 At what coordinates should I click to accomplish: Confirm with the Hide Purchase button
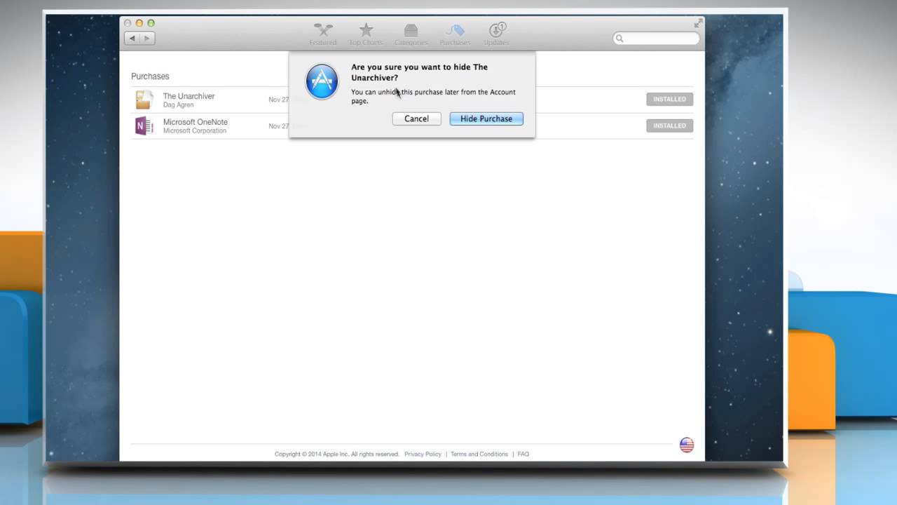click(x=486, y=119)
